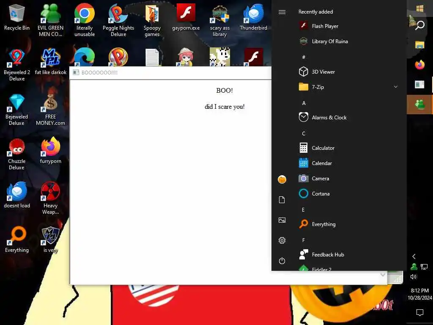Open File Explorer from taskbar
The height and width of the screenshot is (325, 433).
(x=420, y=45)
